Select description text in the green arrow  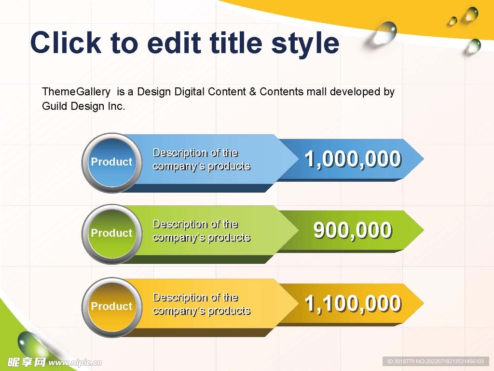pyautogui.click(x=202, y=231)
